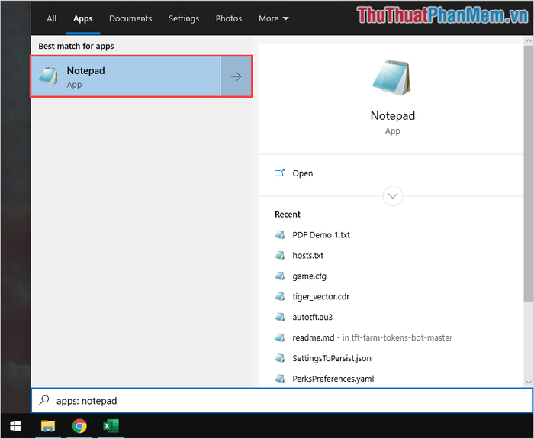The width and height of the screenshot is (534, 439).
Task: Open recent file hosts.txt
Action: point(307,255)
